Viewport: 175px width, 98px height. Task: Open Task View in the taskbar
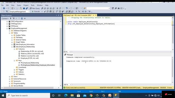pyautogui.click(x=59, y=96)
